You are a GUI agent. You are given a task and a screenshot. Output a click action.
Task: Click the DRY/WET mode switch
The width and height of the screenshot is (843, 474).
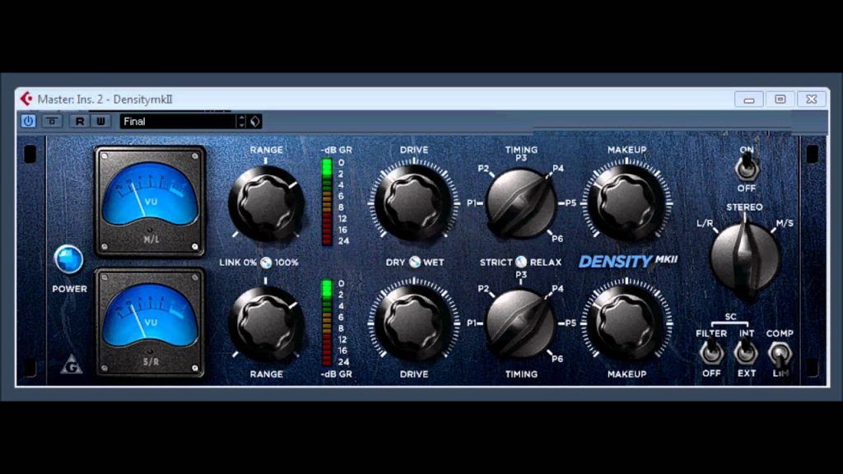413,262
